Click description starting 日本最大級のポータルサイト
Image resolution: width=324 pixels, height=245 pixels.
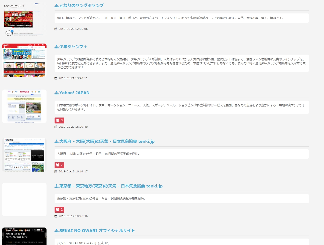point(181,107)
